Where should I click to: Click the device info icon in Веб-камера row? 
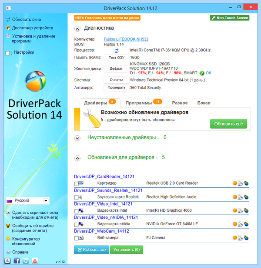click(240, 238)
